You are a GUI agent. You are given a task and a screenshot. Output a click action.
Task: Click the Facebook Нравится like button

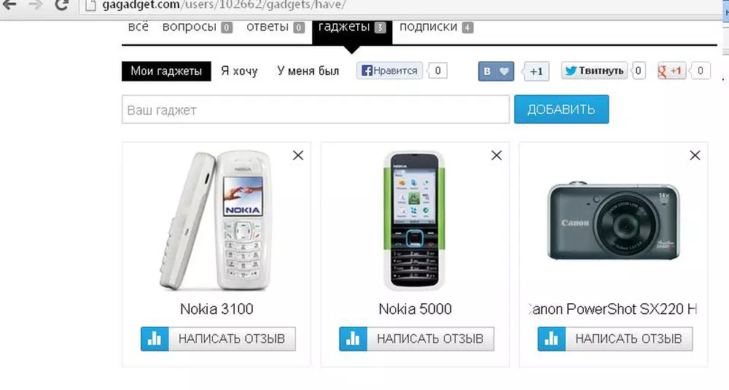point(389,71)
